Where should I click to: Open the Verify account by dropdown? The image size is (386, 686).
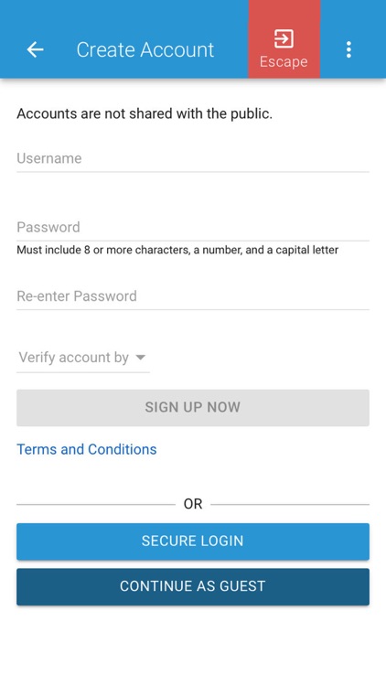(x=83, y=358)
